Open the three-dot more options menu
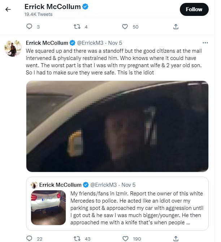The height and width of the screenshot is (242, 221). coord(205,42)
